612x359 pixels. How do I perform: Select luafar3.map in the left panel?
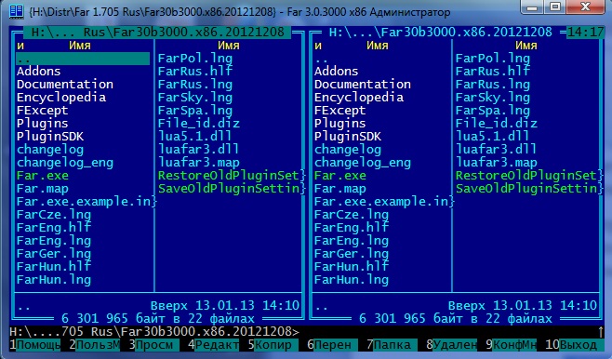(x=199, y=163)
